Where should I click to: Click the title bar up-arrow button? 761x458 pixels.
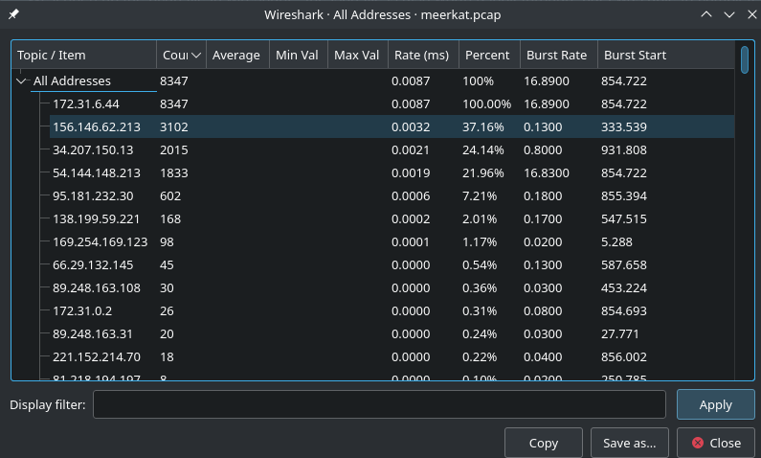tap(706, 14)
